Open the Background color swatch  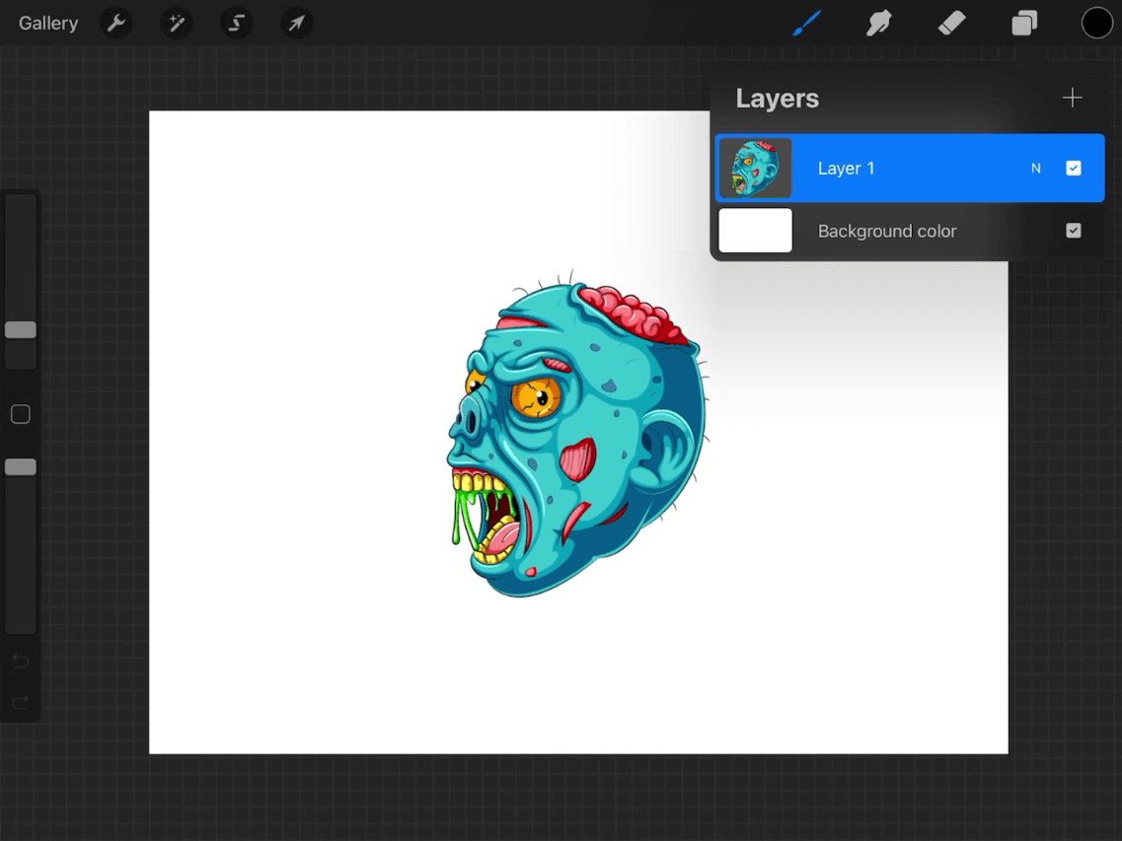(x=755, y=231)
